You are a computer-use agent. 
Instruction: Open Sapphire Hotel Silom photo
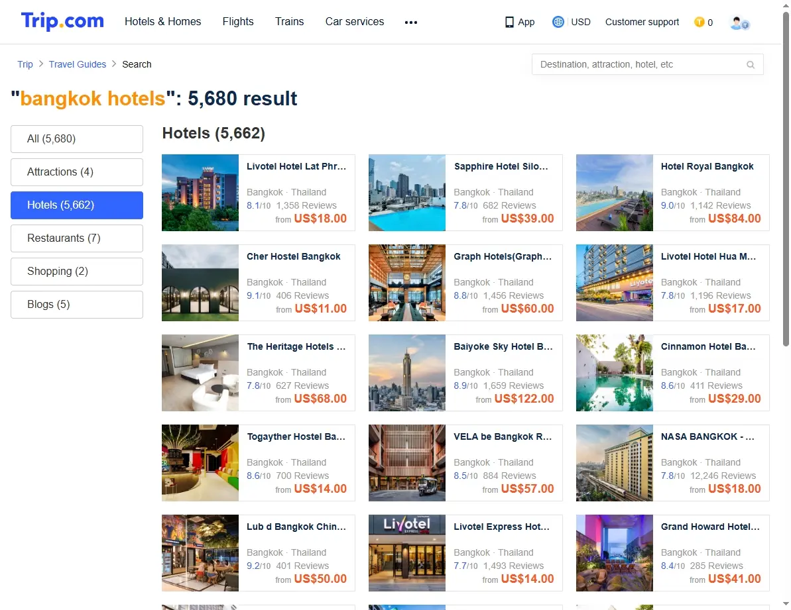(x=407, y=193)
